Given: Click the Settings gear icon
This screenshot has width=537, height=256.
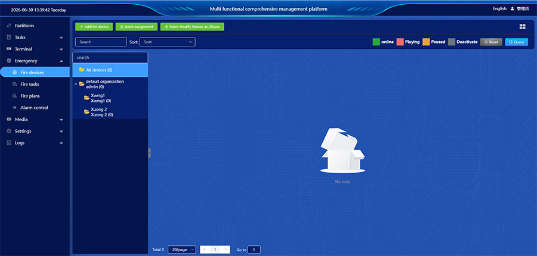Looking at the screenshot, I should tap(9, 131).
